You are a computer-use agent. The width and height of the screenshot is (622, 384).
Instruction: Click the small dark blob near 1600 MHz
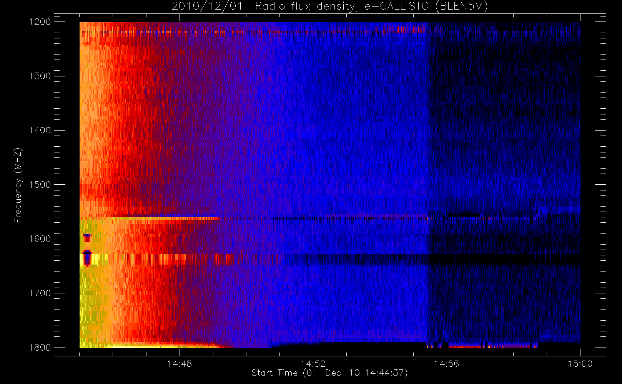(x=87, y=238)
